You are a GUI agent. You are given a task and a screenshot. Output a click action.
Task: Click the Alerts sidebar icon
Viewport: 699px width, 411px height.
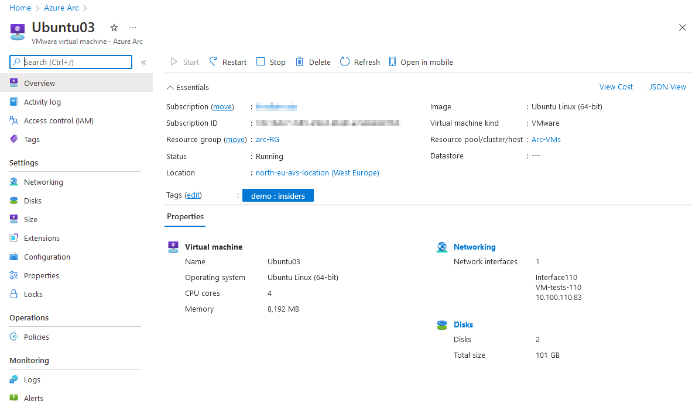(14, 398)
